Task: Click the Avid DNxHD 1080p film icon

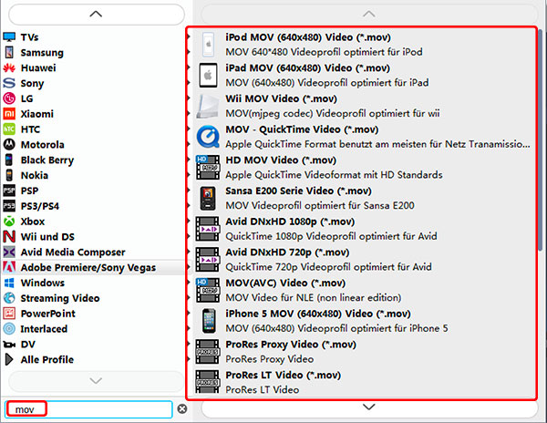Action: pyautogui.click(x=208, y=229)
